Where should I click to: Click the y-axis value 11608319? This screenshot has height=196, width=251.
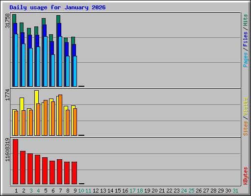pos(7,149)
